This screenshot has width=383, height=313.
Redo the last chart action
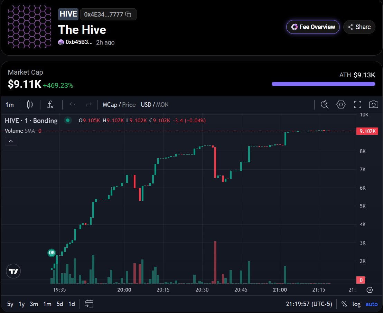click(89, 105)
